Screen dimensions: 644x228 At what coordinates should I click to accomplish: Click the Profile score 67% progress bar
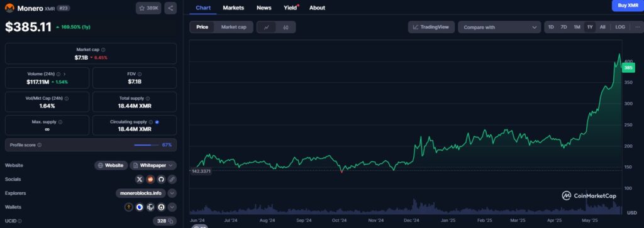(x=147, y=144)
